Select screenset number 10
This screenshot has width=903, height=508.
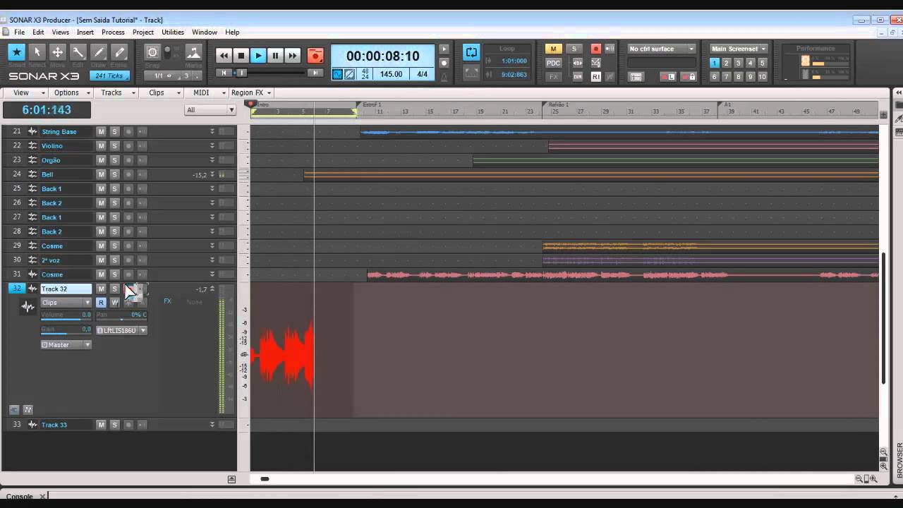[x=762, y=76]
